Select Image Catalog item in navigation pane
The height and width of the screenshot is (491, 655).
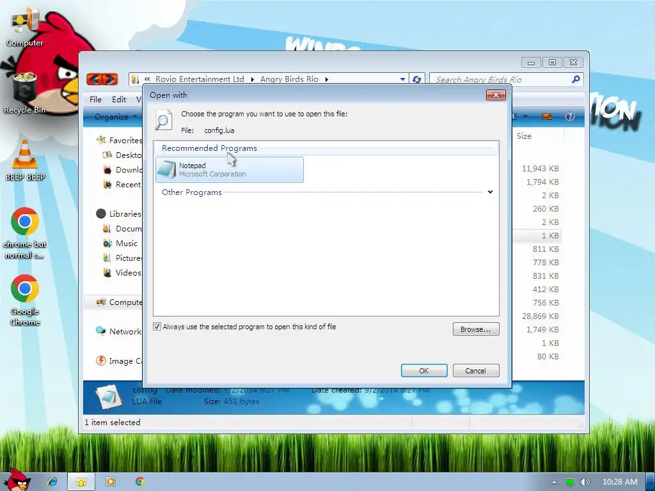(x=120, y=361)
